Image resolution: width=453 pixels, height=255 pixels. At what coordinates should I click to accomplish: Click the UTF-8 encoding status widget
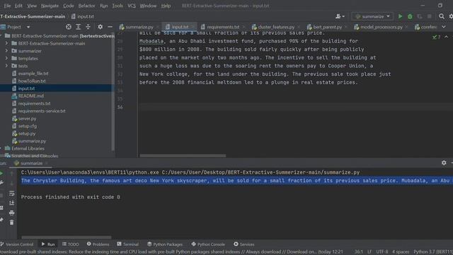tap(382, 252)
